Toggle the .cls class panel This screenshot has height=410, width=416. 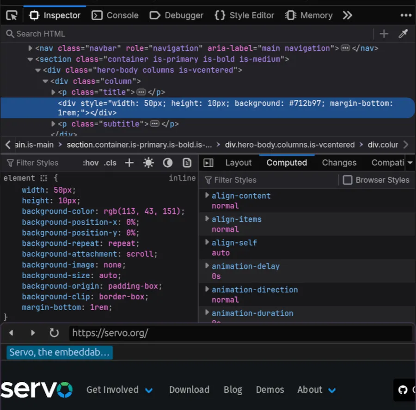110,163
